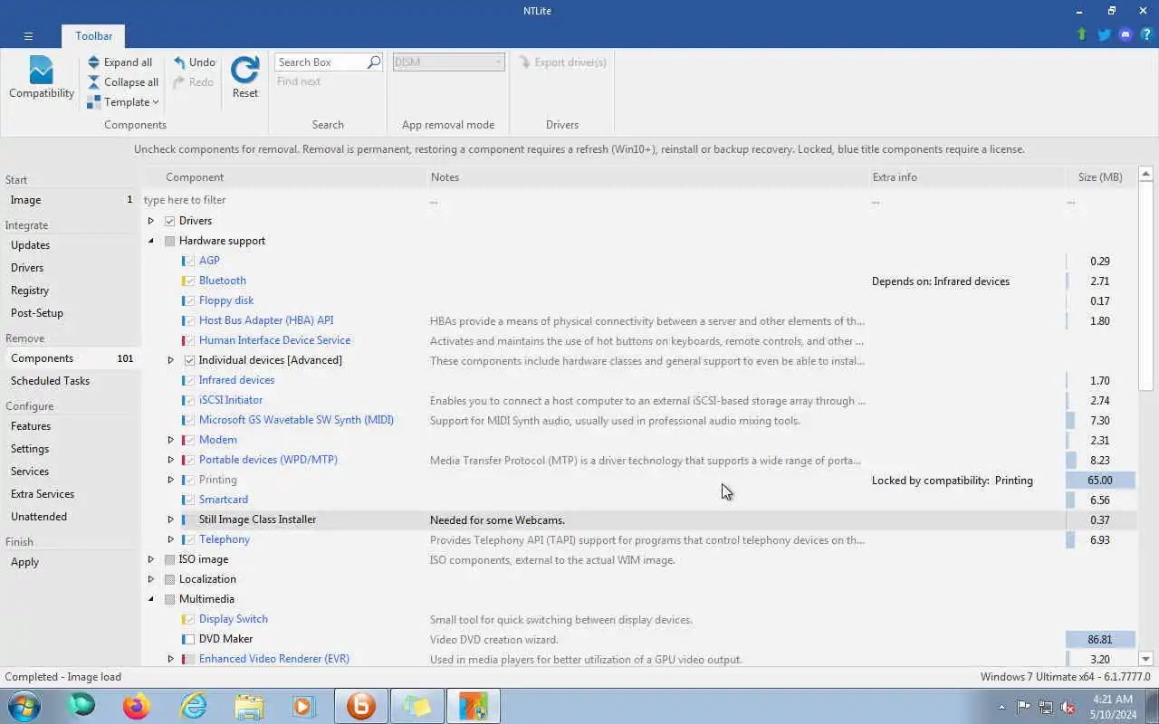This screenshot has height=724, width=1159.
Task: Expand Still Image Class Installer node
Action: click(170, 519)
